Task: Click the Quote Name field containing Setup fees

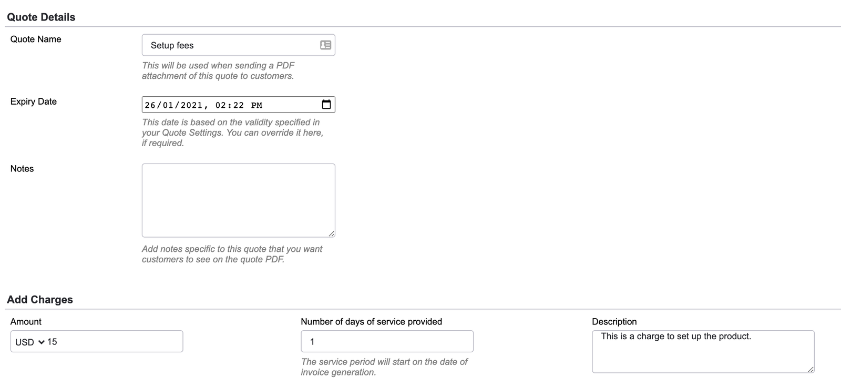Action: (x=231, y=45)
